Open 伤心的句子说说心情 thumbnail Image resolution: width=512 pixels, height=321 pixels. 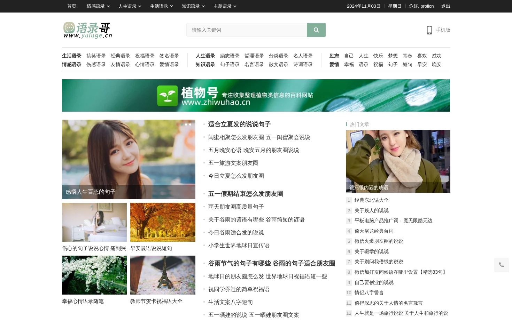(x=94, y=222)
